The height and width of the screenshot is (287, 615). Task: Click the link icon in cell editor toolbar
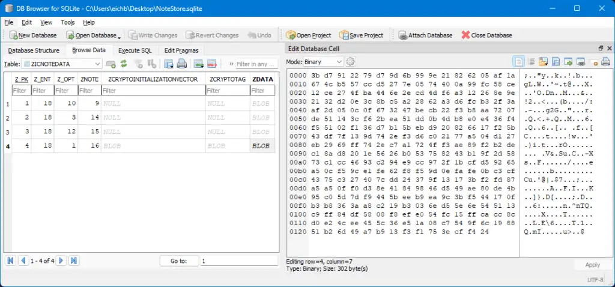(581, 62)
